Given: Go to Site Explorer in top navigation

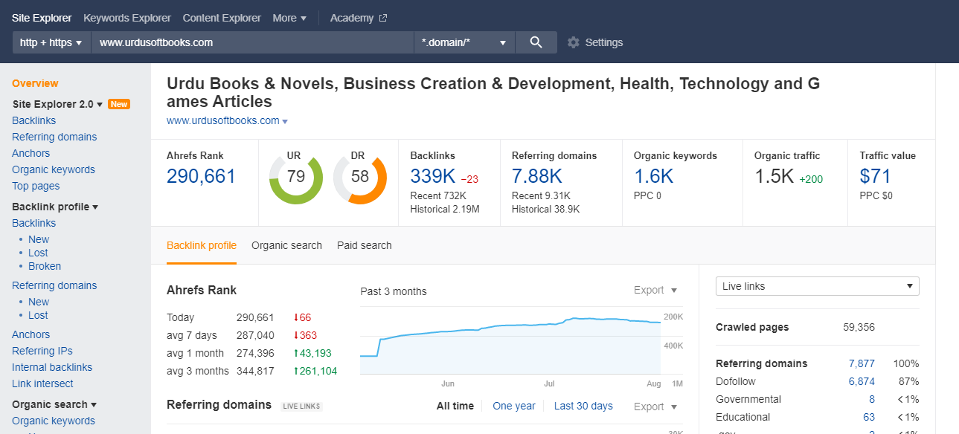Looking at the screenshot, I should [x=42, y=18].
